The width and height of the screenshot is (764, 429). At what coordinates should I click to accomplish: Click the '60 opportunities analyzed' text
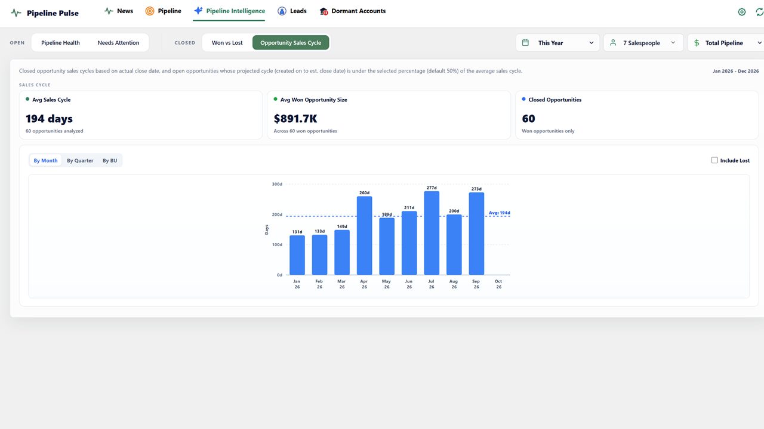tap(54, 131)
